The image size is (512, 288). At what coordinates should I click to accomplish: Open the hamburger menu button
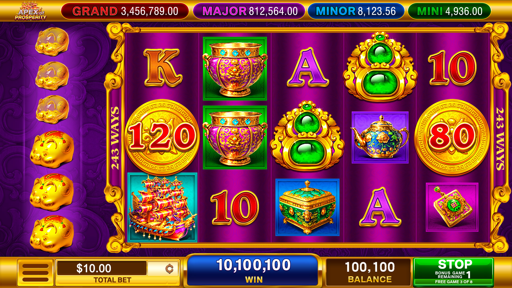(35, 273)
